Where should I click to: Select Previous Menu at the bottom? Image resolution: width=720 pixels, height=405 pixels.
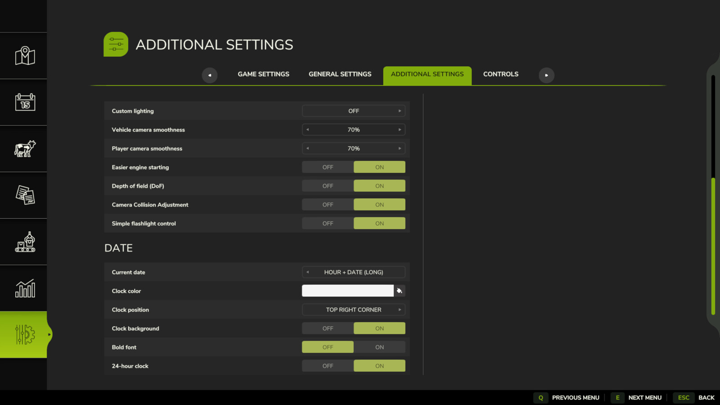coord(576,397)
